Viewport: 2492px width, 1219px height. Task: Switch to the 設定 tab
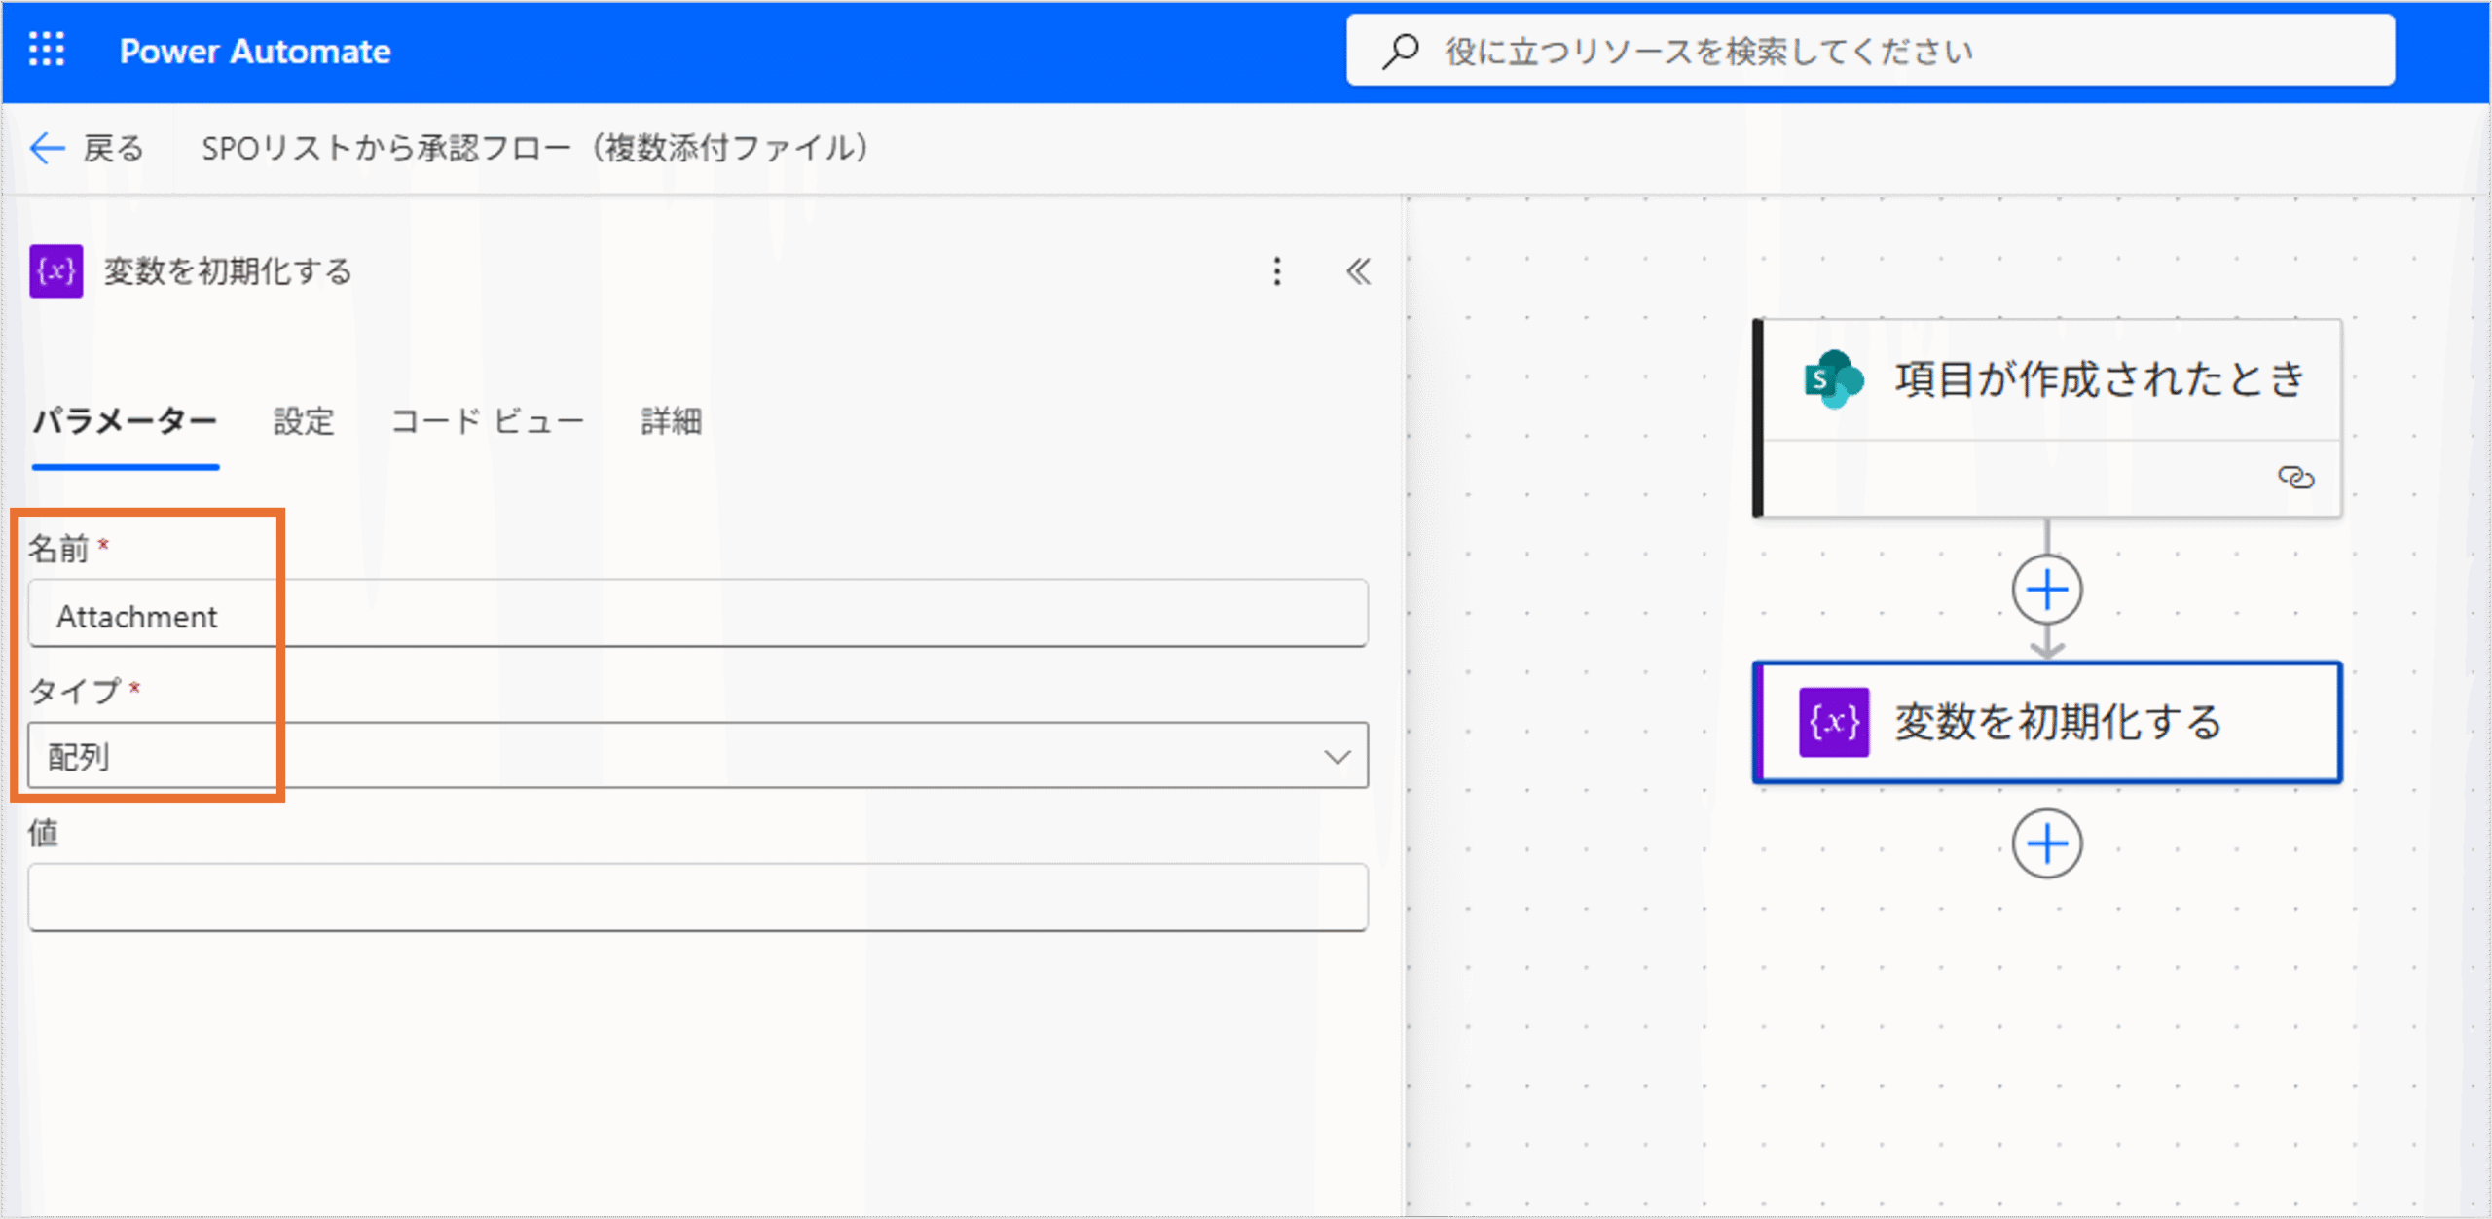(x=304, y=421)
